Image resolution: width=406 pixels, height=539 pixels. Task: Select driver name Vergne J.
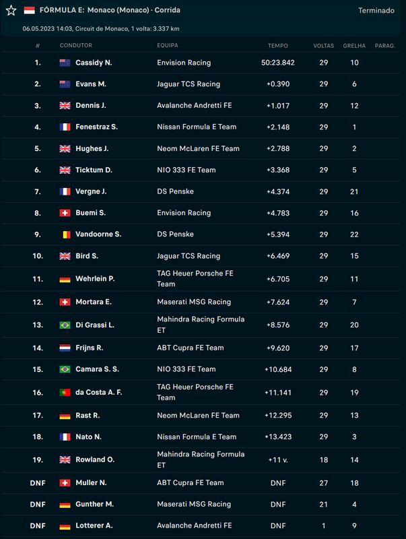[x=91, y=191]
